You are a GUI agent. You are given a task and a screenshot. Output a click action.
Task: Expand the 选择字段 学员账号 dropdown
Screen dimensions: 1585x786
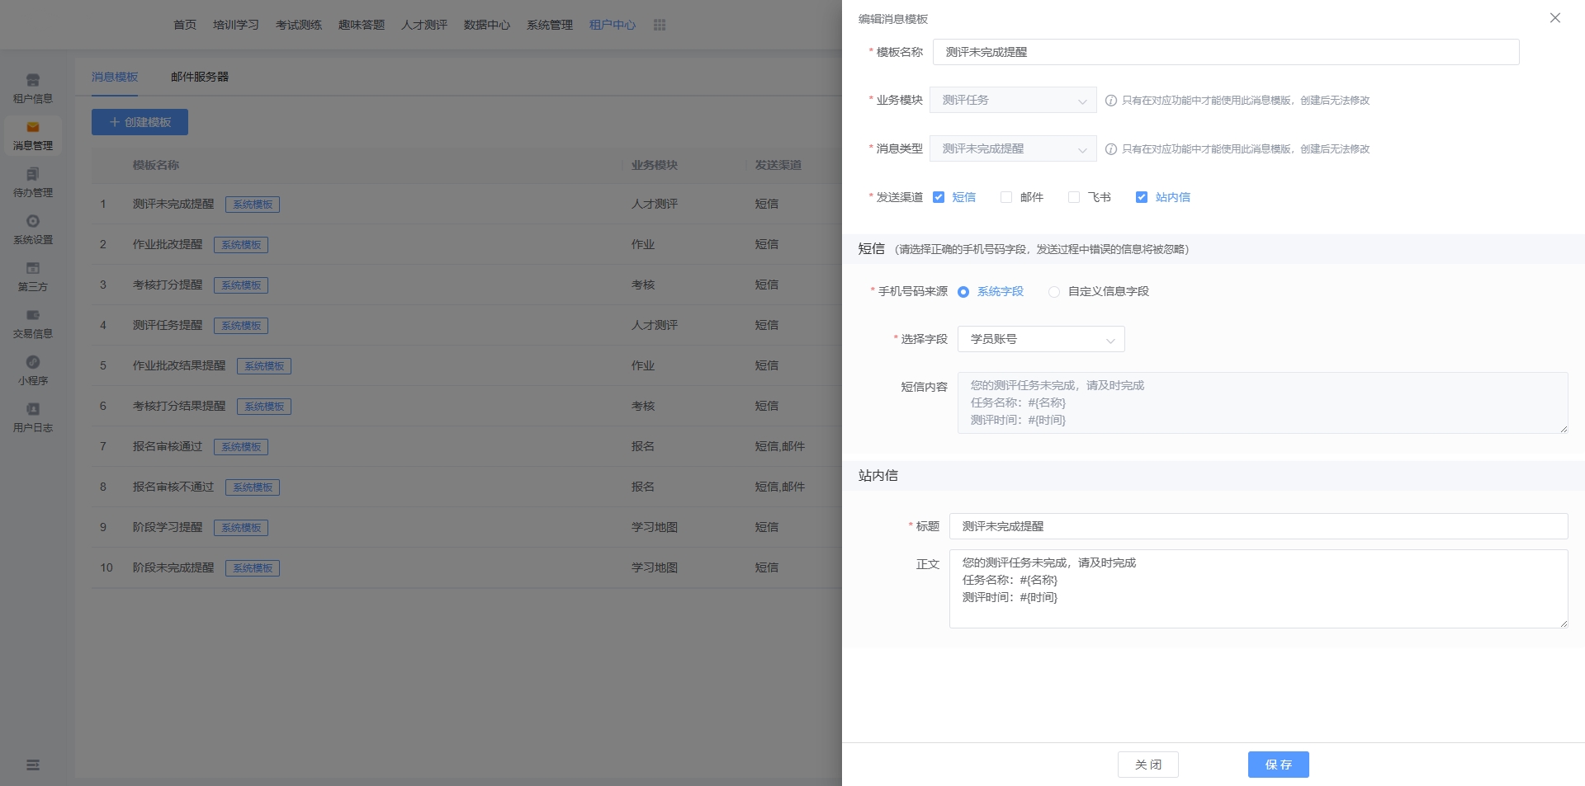coord(1040,340)
